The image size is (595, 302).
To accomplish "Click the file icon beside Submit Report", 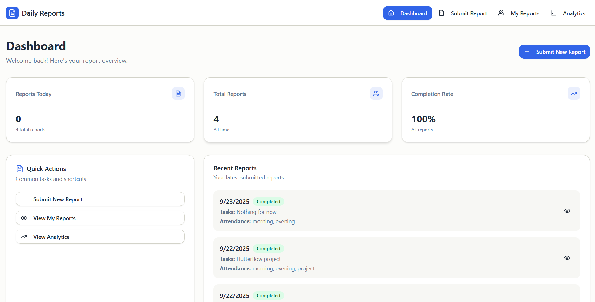I will (x=442, y=13).
